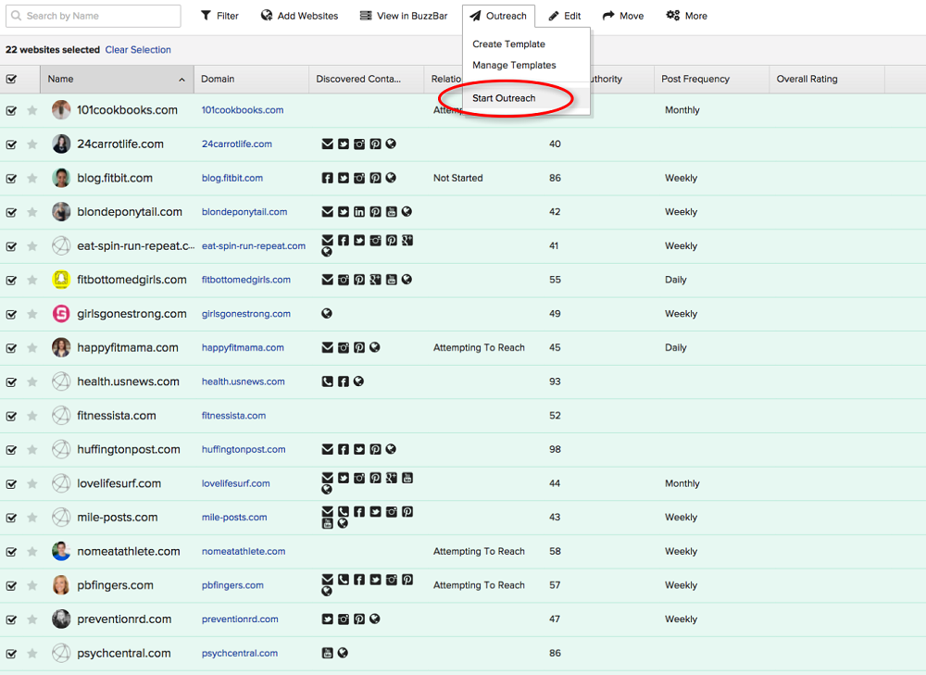Choose Manage Templates menu option

514,65
